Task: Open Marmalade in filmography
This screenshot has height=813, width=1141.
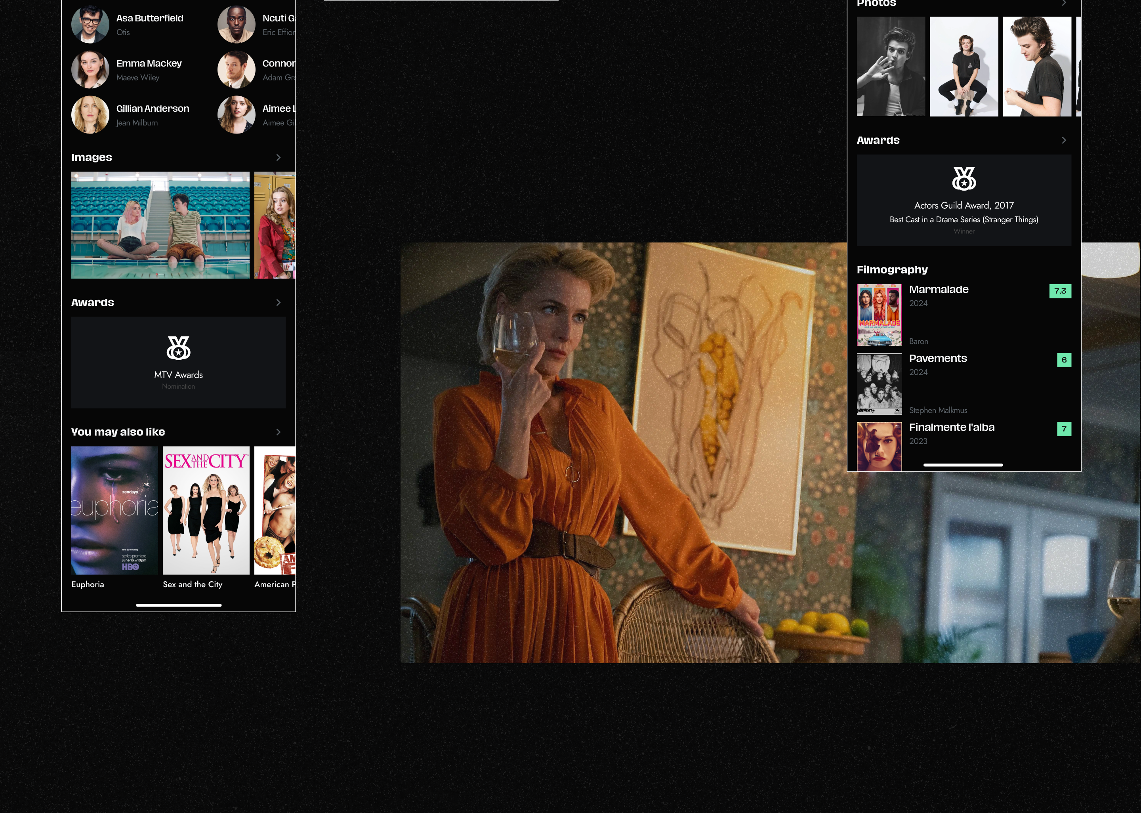Action: 938,289
